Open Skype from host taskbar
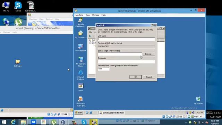 [84, 122]
